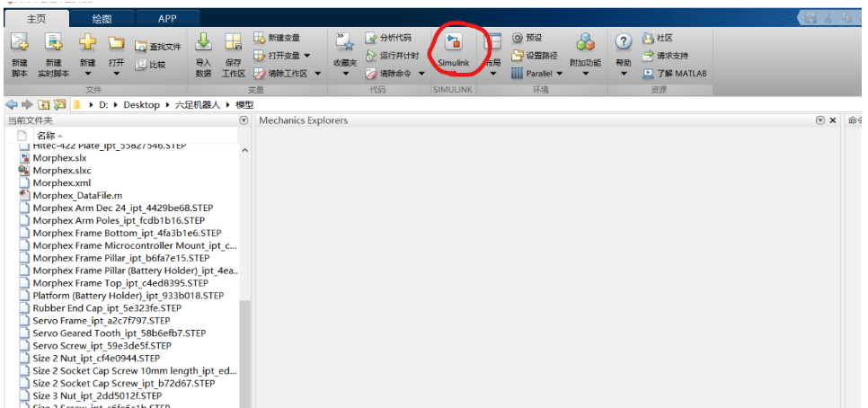
Task: Launch Simulink from the toolstrip
Action: point(454,49)
